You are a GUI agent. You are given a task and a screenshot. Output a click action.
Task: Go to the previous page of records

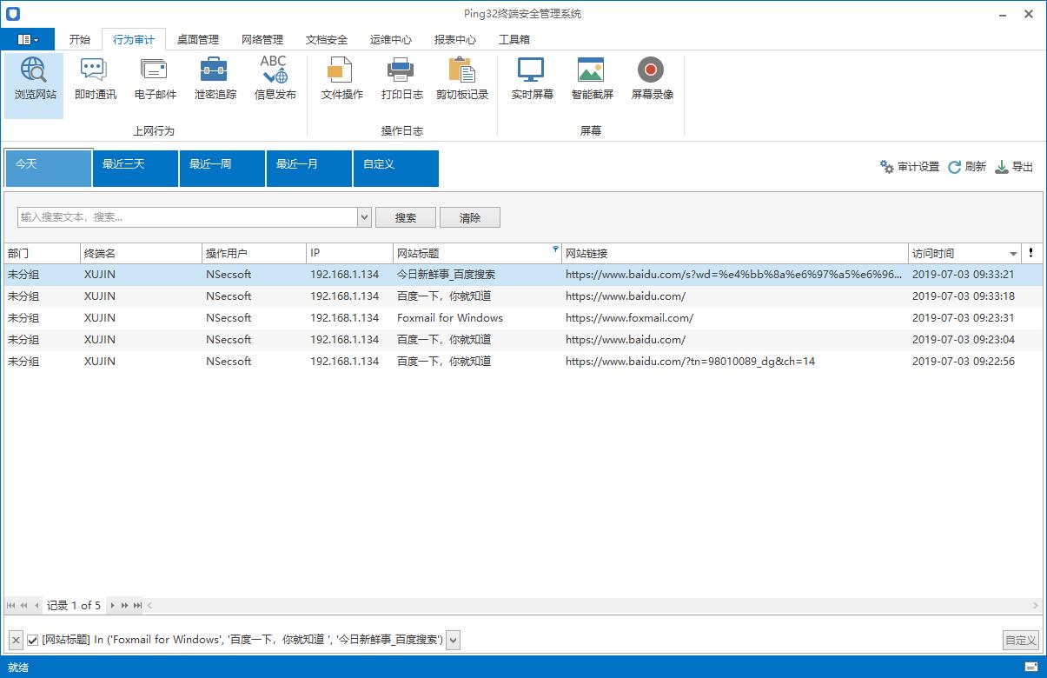(24, 605)
